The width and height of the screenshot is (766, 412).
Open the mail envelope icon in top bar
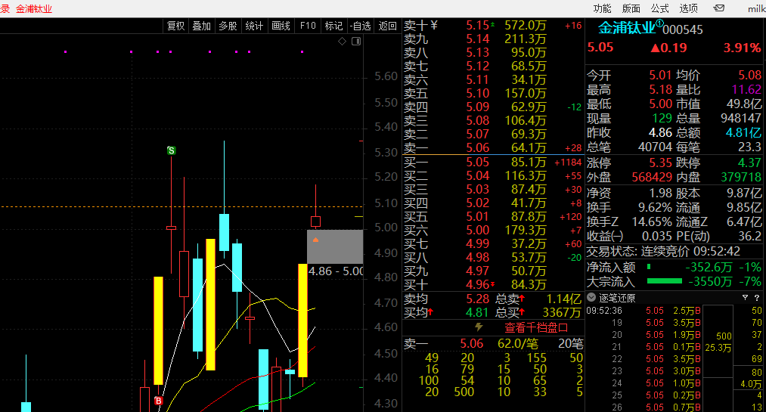pyautogui.click(x=718, y=8)
